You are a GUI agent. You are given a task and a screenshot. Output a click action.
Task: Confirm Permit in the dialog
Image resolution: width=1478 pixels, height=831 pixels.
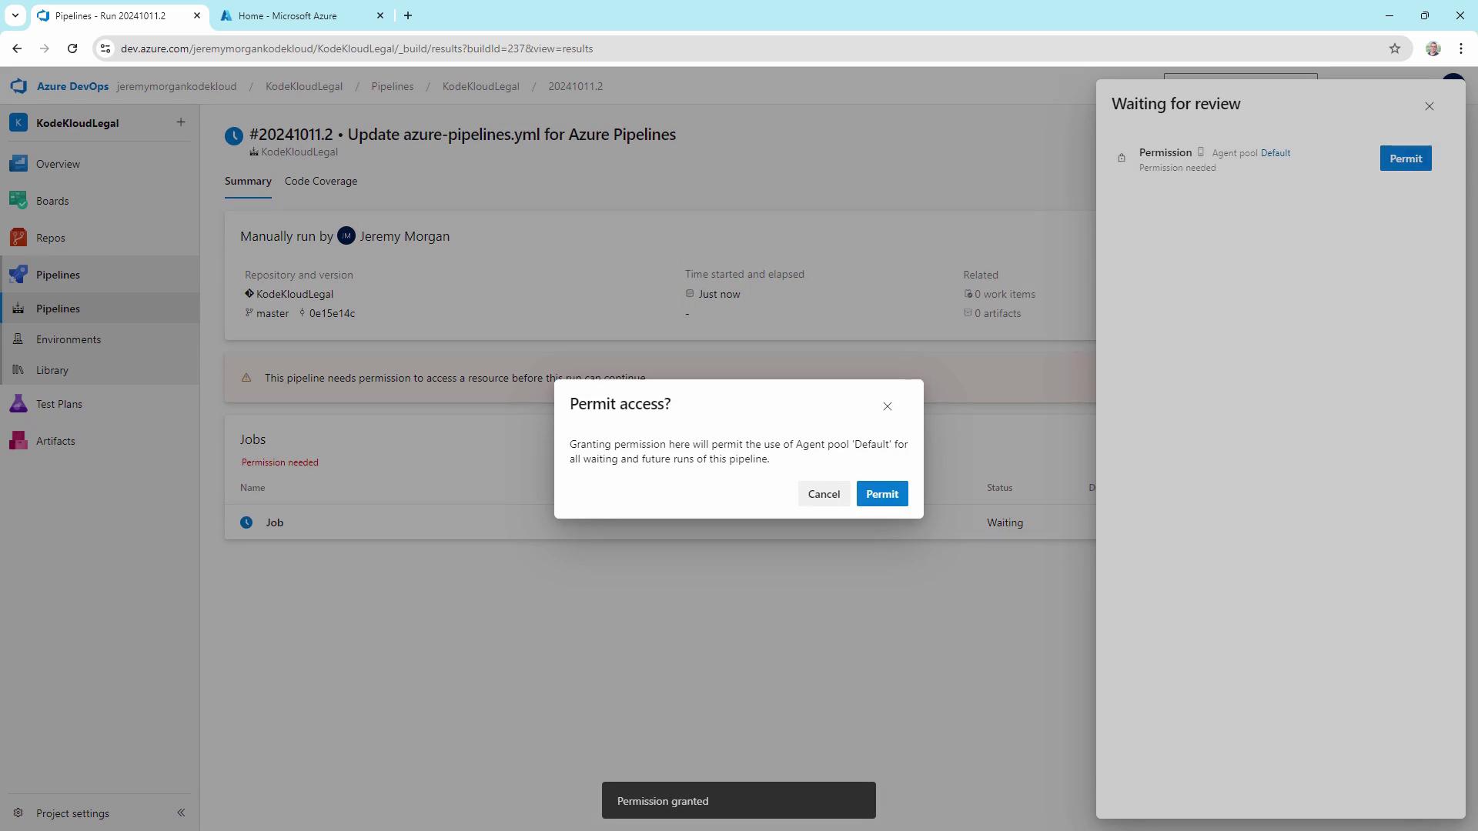coord(881,494)
